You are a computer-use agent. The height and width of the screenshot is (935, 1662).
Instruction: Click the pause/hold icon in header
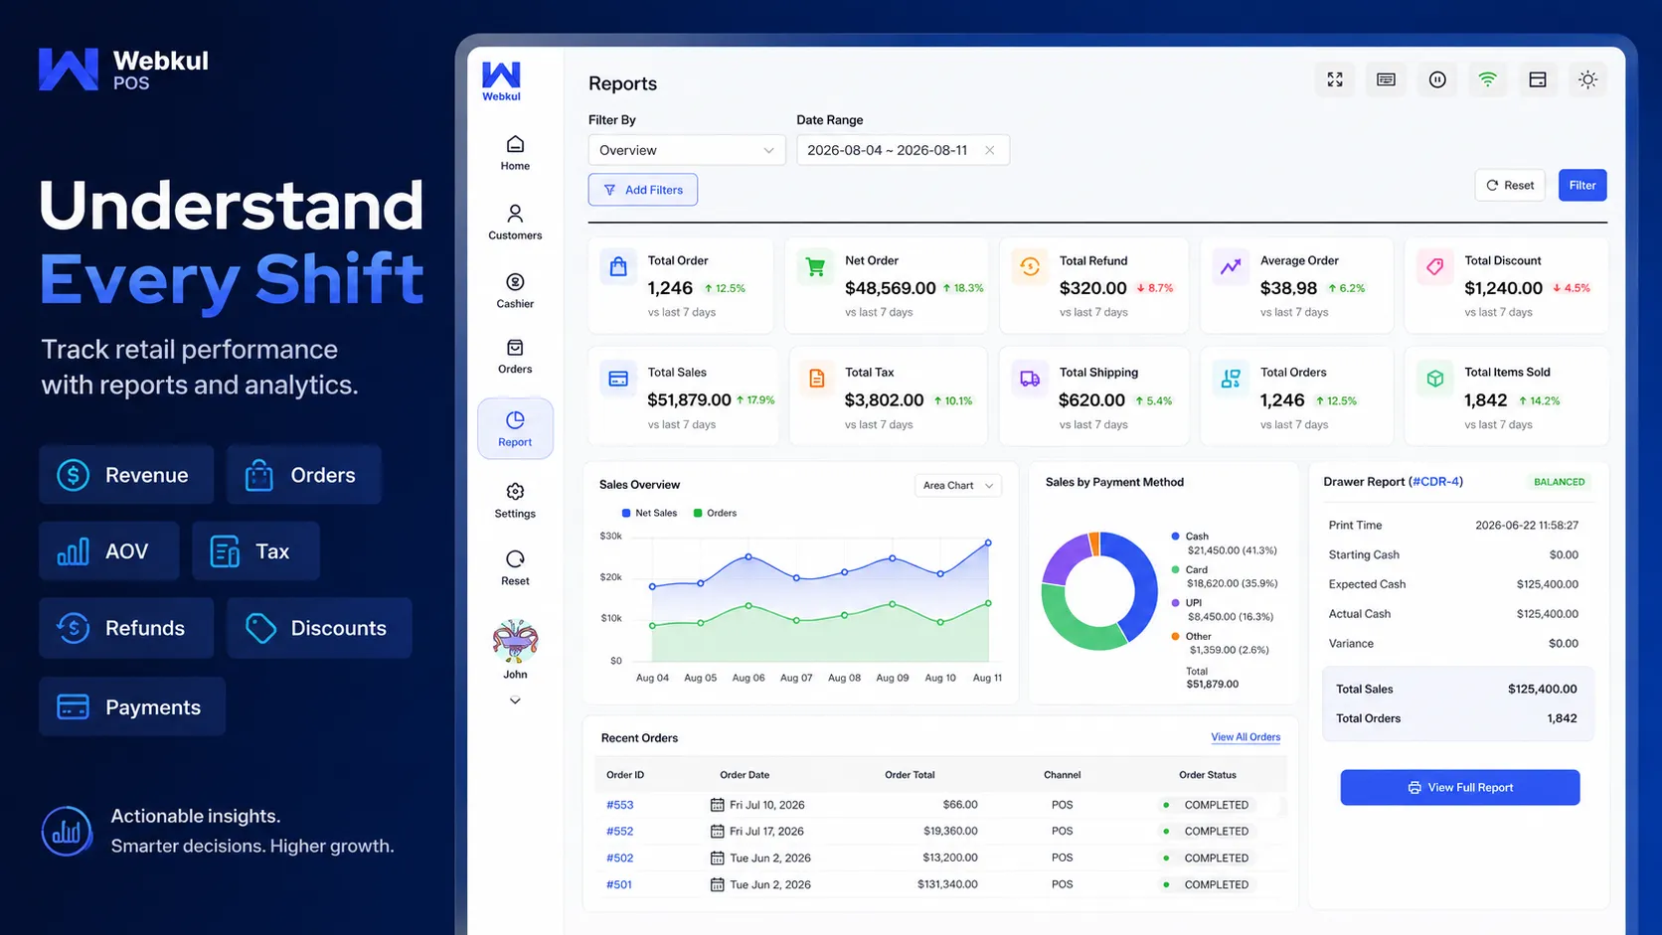(1437, 79)
